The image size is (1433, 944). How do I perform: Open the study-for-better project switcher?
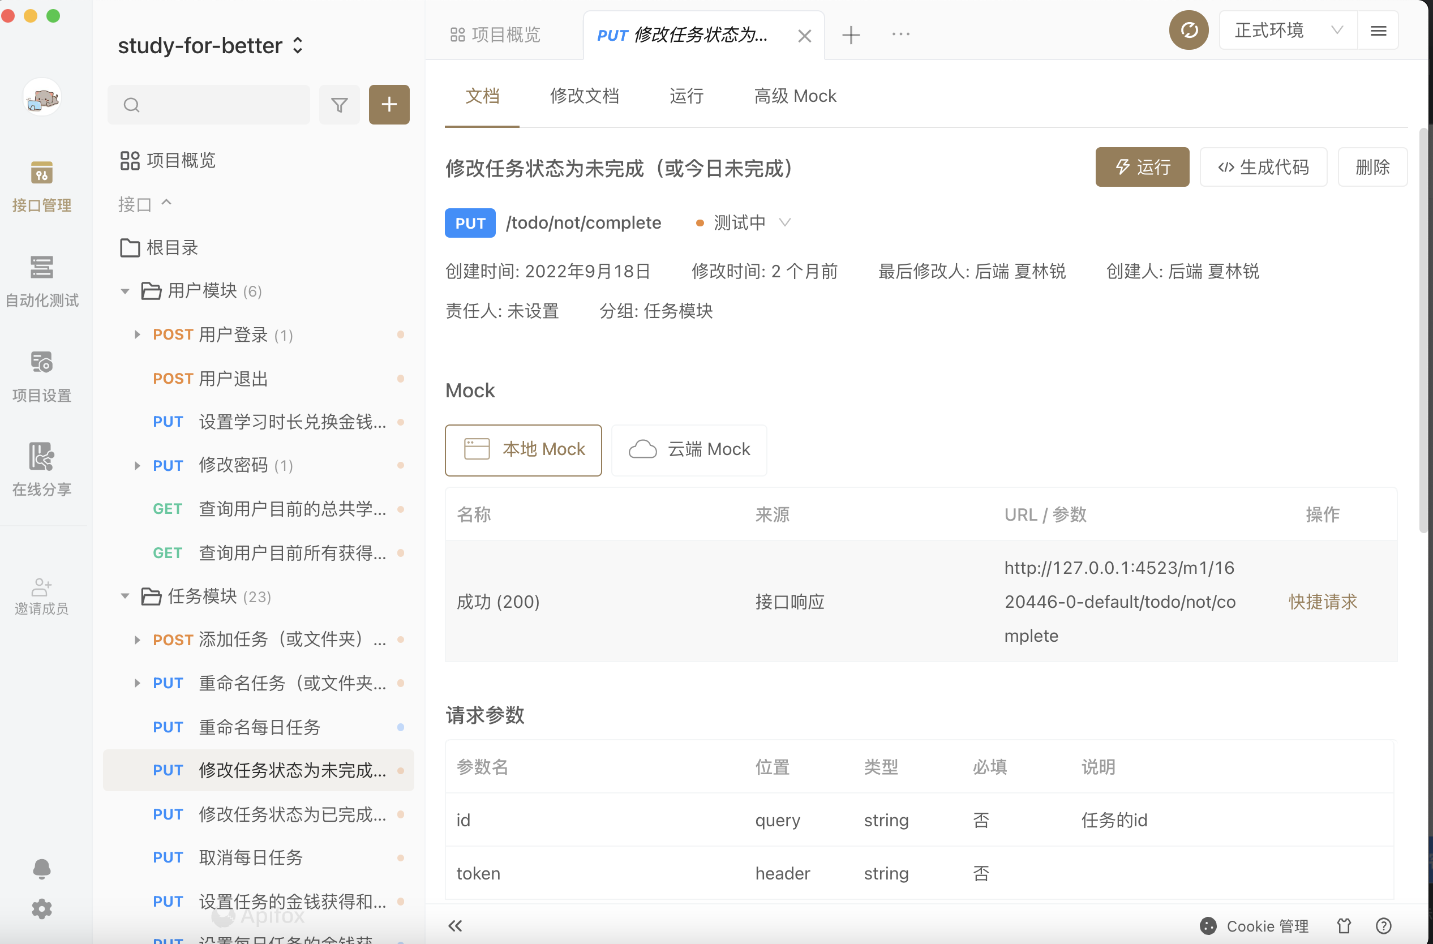(209, 46)
